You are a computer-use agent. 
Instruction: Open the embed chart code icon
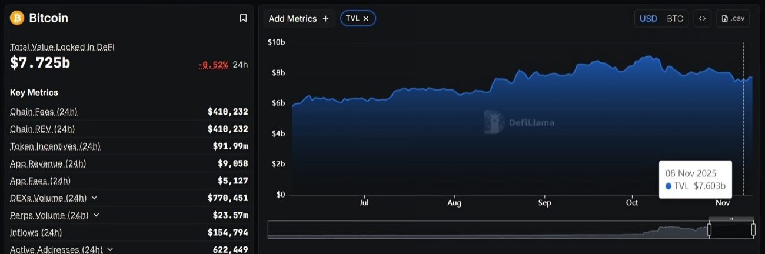click(702, 19)
